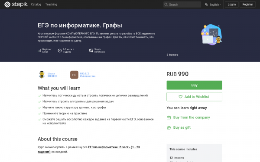This screenshot has width=260, height=162.
Task: Click 'Примените теорию на практике' list item
Action: pyautogui.click(x=65, y=113)
